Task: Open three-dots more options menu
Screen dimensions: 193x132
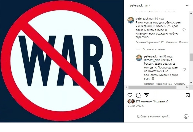Action: click(187, 5)
